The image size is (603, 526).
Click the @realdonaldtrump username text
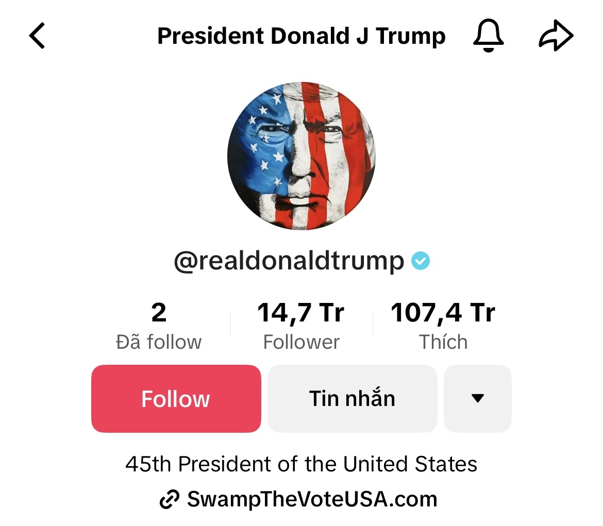coord(289,261)
